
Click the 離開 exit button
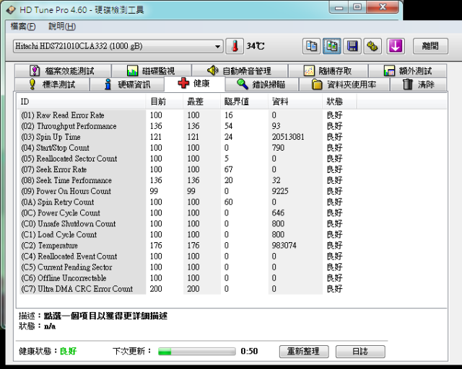click(x=430, y=46)
